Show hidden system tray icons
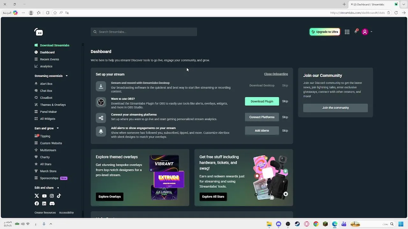408x229 pixels. (x=51, y=224)
